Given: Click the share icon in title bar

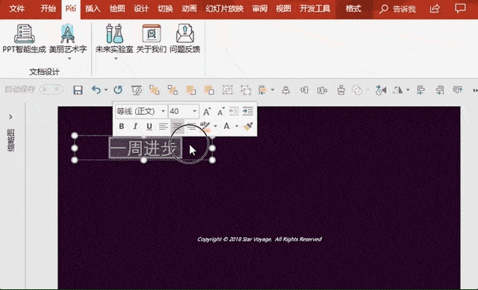Looking at the screenshot, I should coord(435,8).
